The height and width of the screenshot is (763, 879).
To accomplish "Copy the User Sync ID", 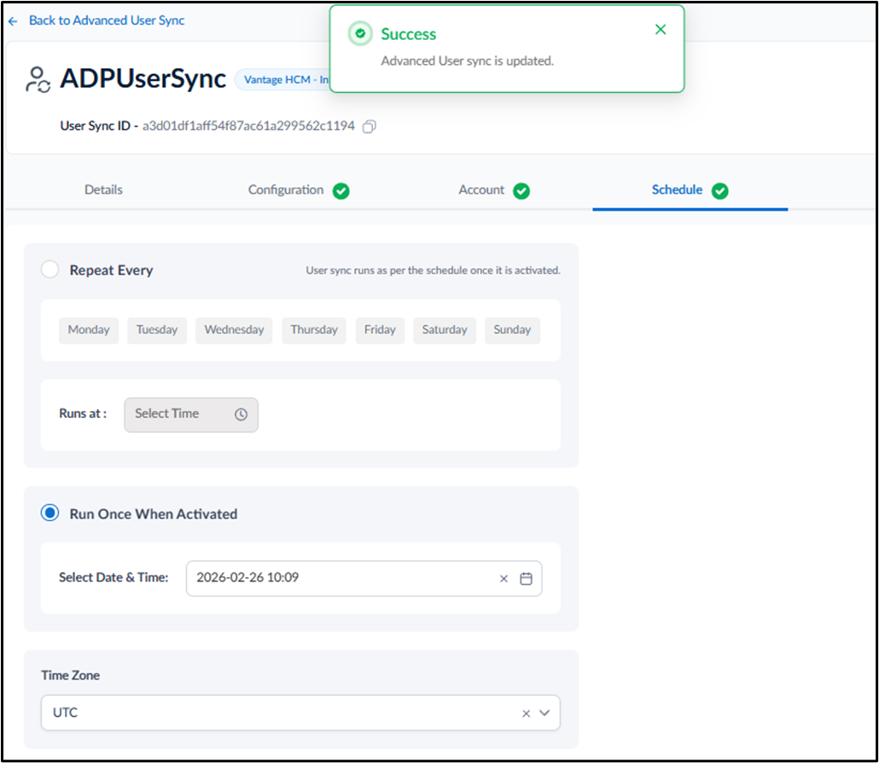I will click(x=369, y=127).
